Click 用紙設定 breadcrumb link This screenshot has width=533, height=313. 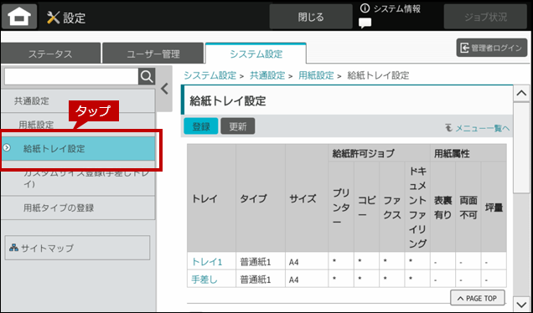pos(316,75)
